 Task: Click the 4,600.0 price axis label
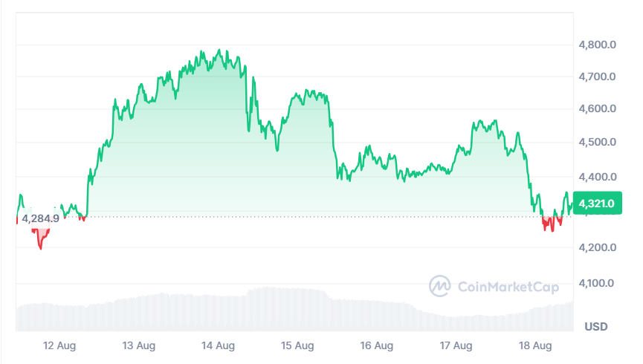point(598,109)
